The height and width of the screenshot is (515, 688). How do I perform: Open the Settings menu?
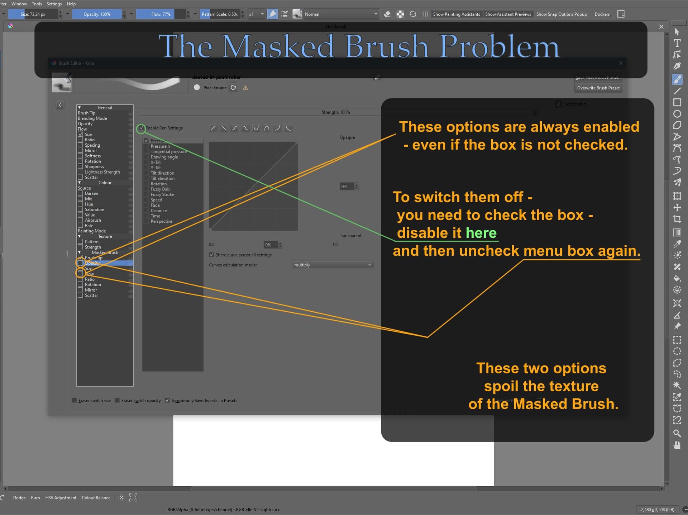[54, 4]
